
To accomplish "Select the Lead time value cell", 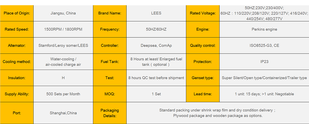I will pos(264,94).
